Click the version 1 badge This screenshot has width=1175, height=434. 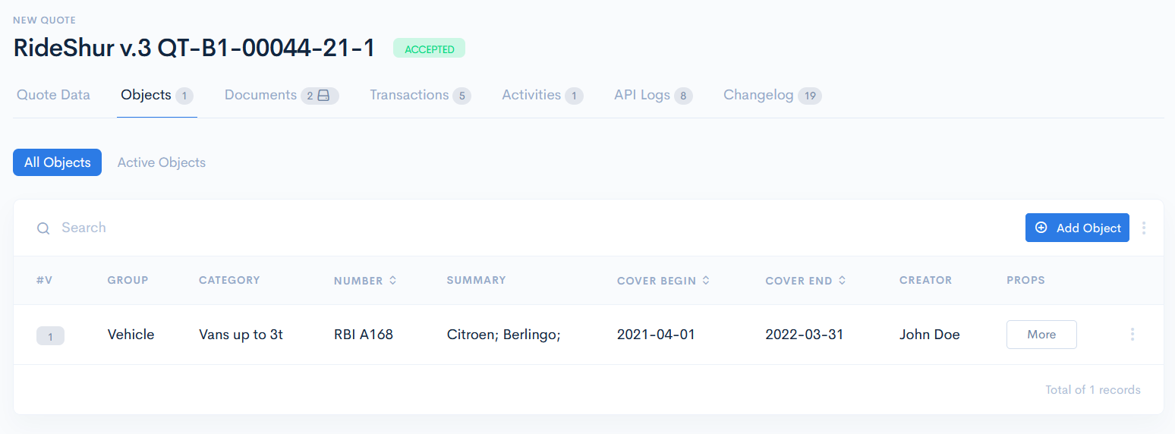pos(50,335)
